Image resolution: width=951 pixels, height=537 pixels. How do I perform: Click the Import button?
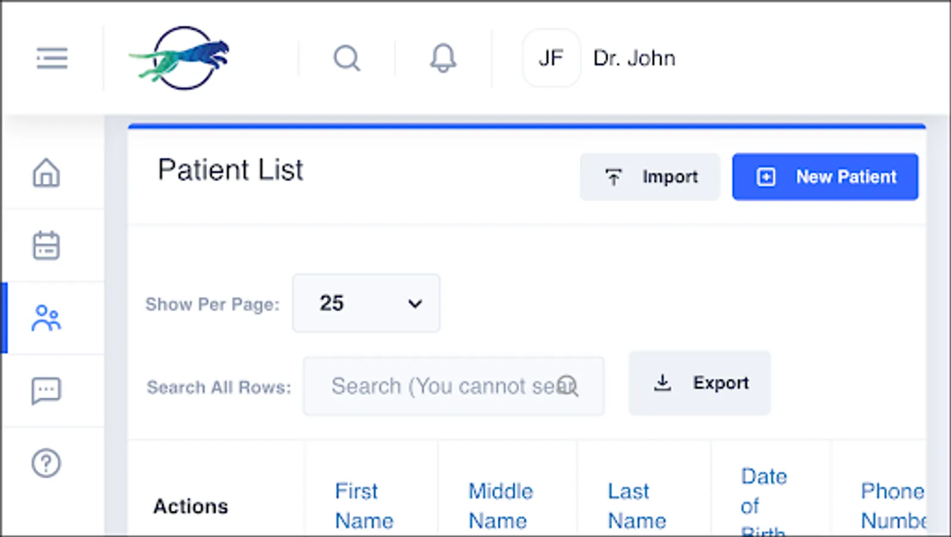(x=650, y=177)
